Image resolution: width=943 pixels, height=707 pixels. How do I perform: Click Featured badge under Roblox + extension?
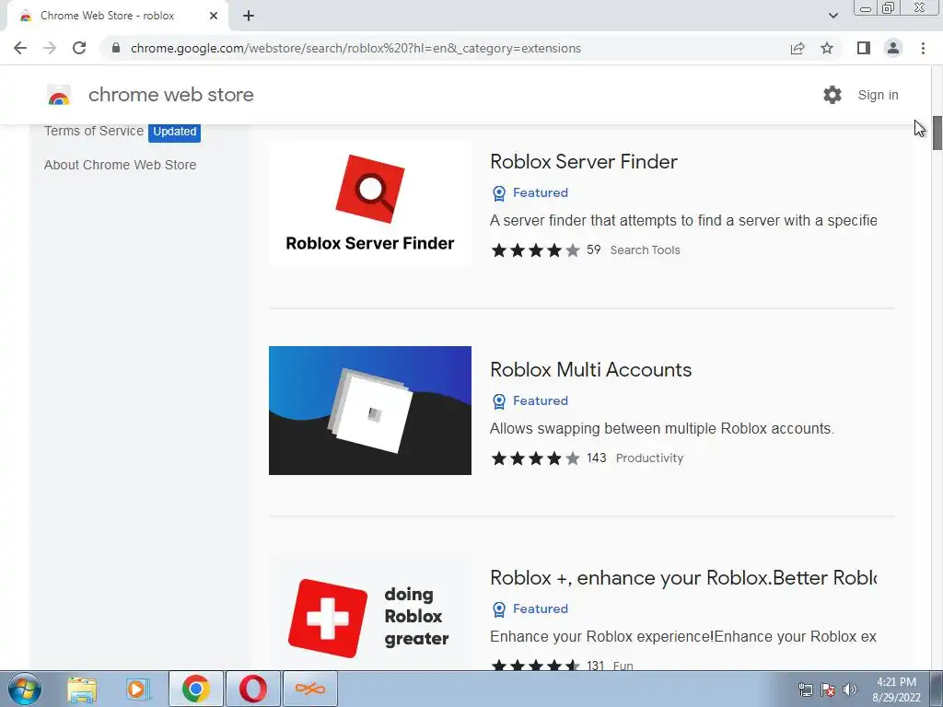click(530, 609)
